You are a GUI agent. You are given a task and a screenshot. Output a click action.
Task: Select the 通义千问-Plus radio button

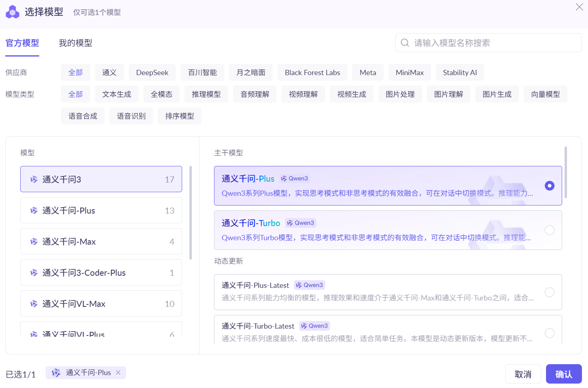click(550, 186)
